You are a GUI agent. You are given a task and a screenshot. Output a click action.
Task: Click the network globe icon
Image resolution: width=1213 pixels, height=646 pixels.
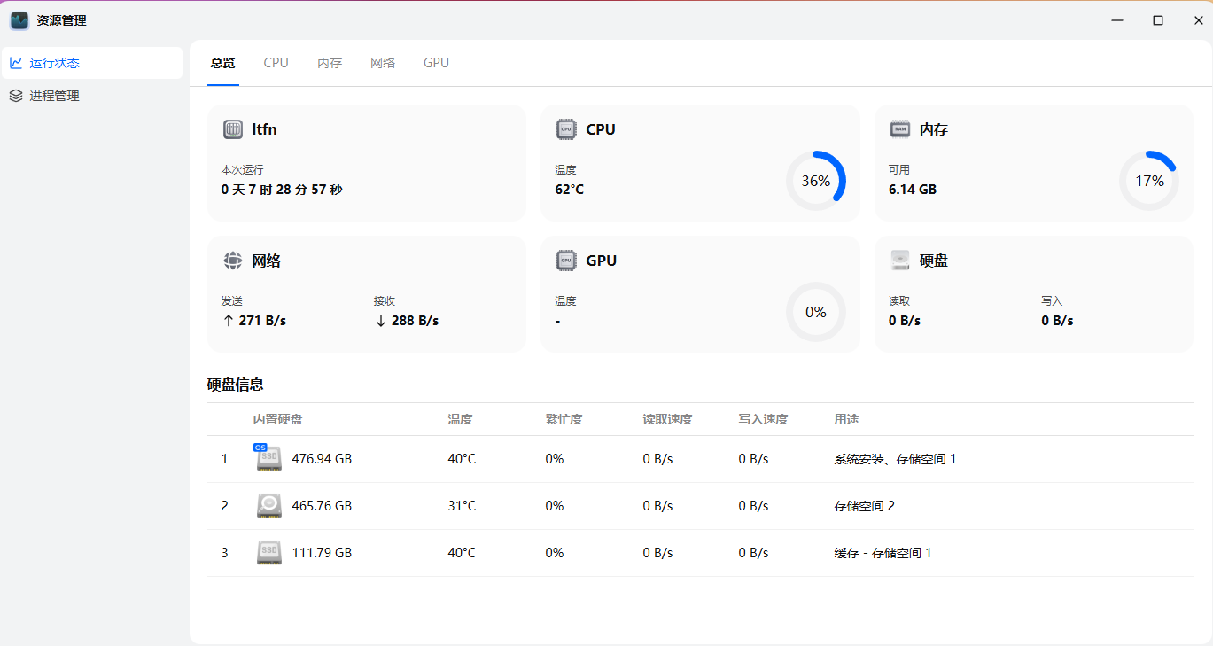pos(233,261)
